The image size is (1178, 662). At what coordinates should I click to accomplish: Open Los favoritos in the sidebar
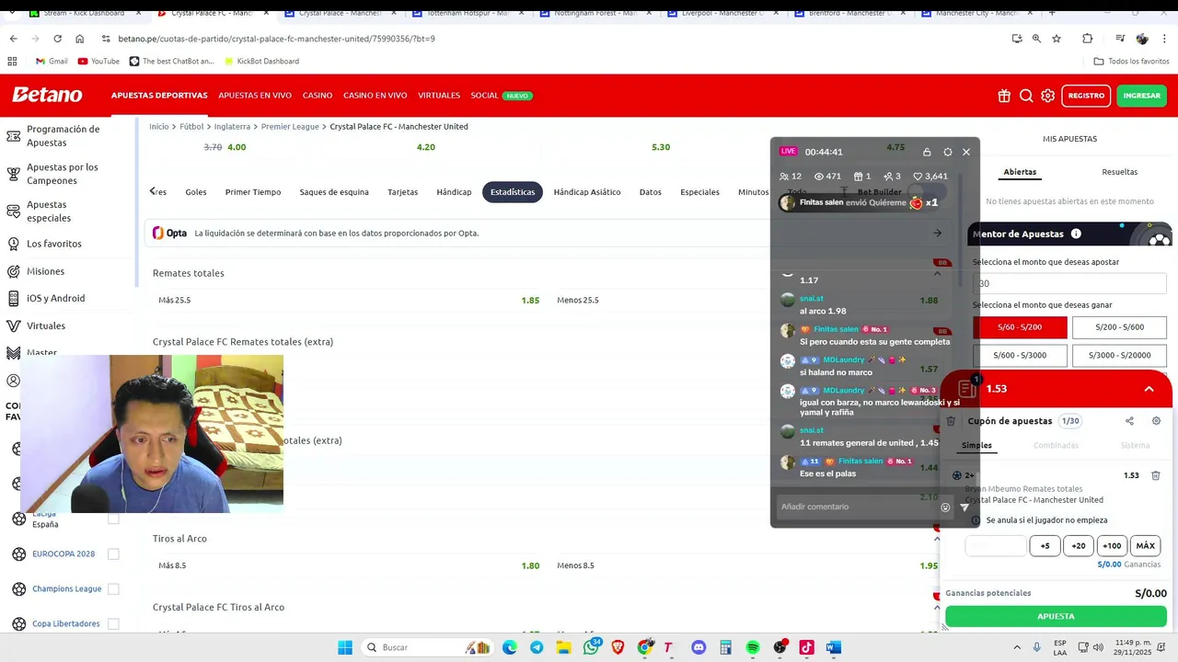tap(53, 244)
